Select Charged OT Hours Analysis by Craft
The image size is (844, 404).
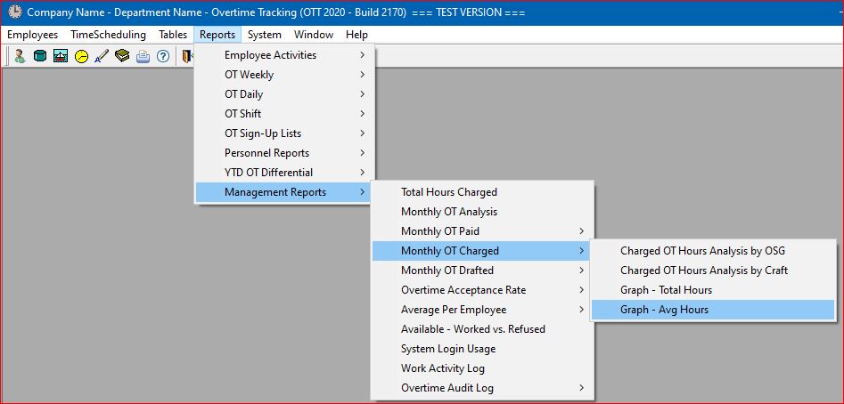pos(713,271)
